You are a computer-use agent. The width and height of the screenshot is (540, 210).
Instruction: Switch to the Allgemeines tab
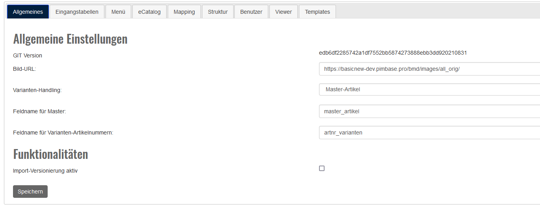pos(28,12)
